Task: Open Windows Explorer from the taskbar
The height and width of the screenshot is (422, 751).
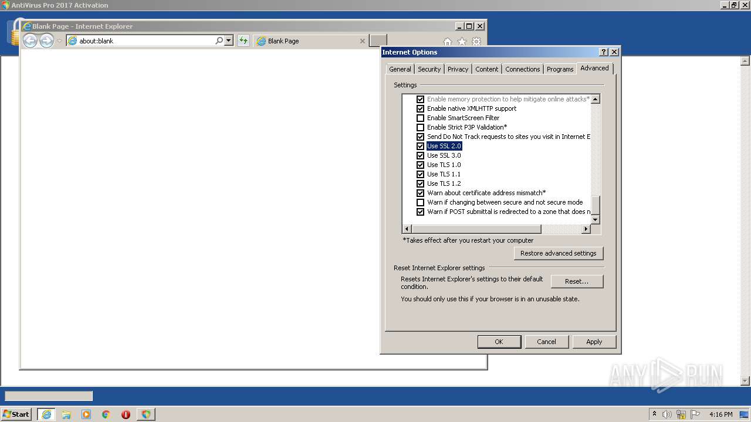Action: pyautogui.click(x=66, y=414)
